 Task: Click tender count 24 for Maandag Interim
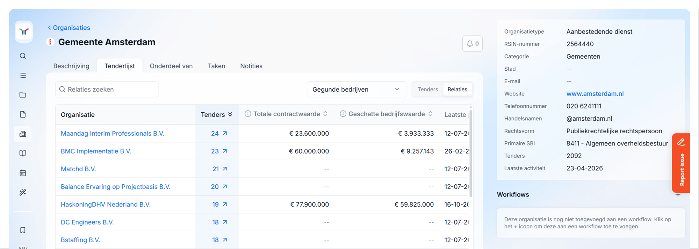coord(215,134)
